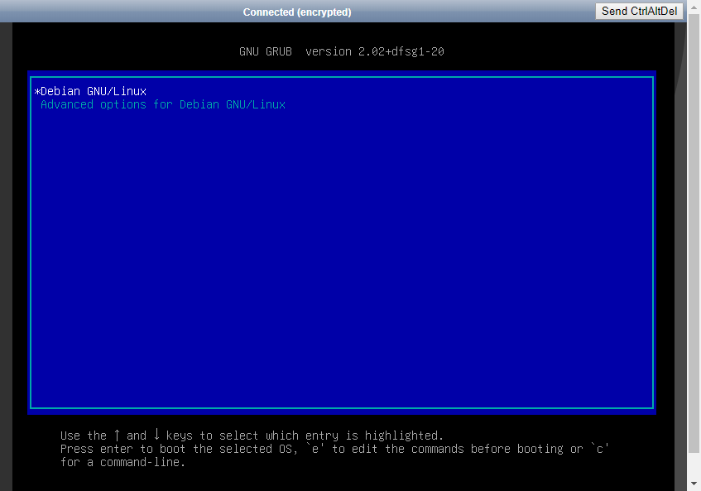Viewport: 701px width, 491px height.
Task: Click the vertical scrollbar track on right
Action: click(x=694, y=248)
